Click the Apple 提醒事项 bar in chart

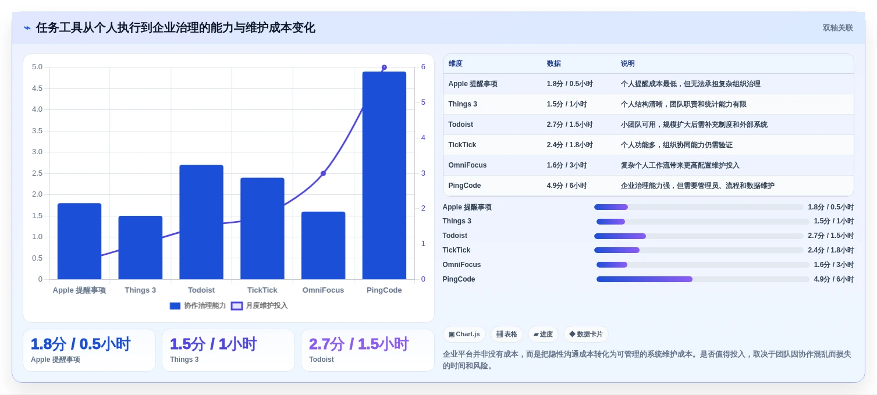(79, 241)
